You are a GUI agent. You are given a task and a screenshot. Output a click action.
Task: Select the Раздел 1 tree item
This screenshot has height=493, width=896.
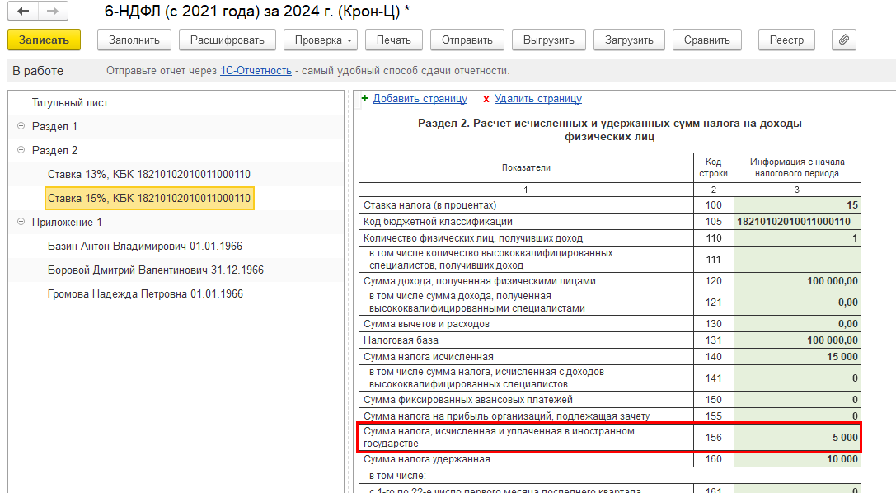coord(54,127)
